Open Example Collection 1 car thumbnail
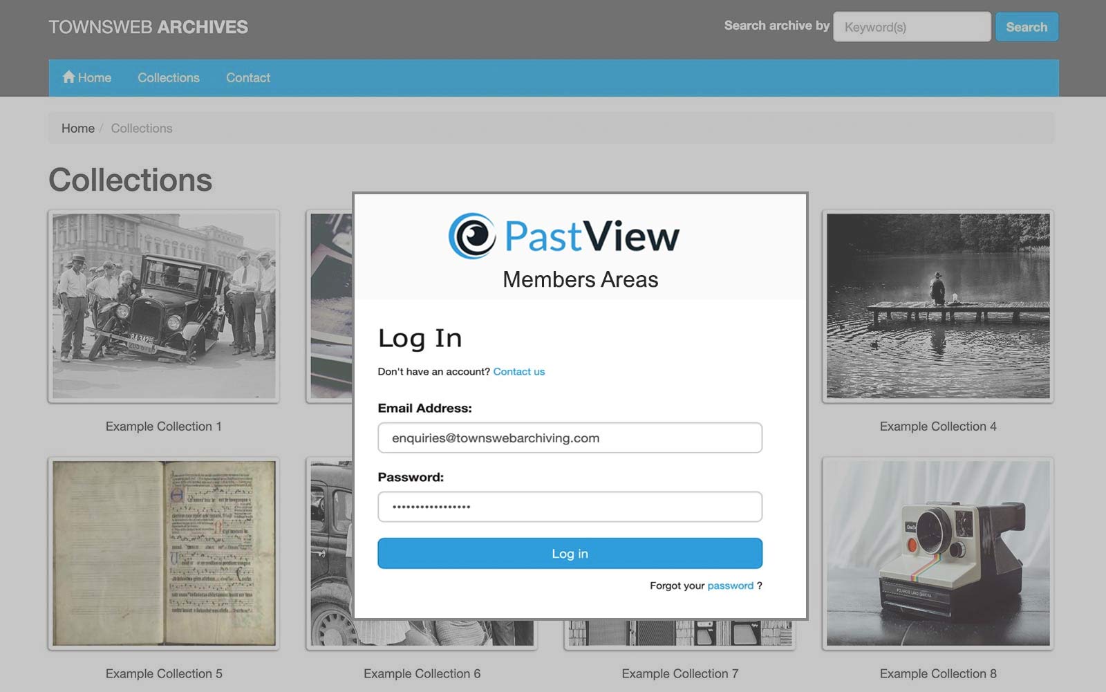The width and height of the screenshot is (1106, 692). [164, 306]
